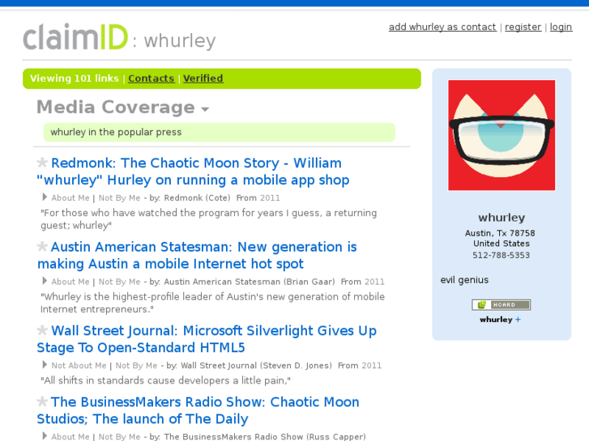Click 'whurley in the popular press' description
This screenshot has height=441, width=589.
click(x=116, y=132)
